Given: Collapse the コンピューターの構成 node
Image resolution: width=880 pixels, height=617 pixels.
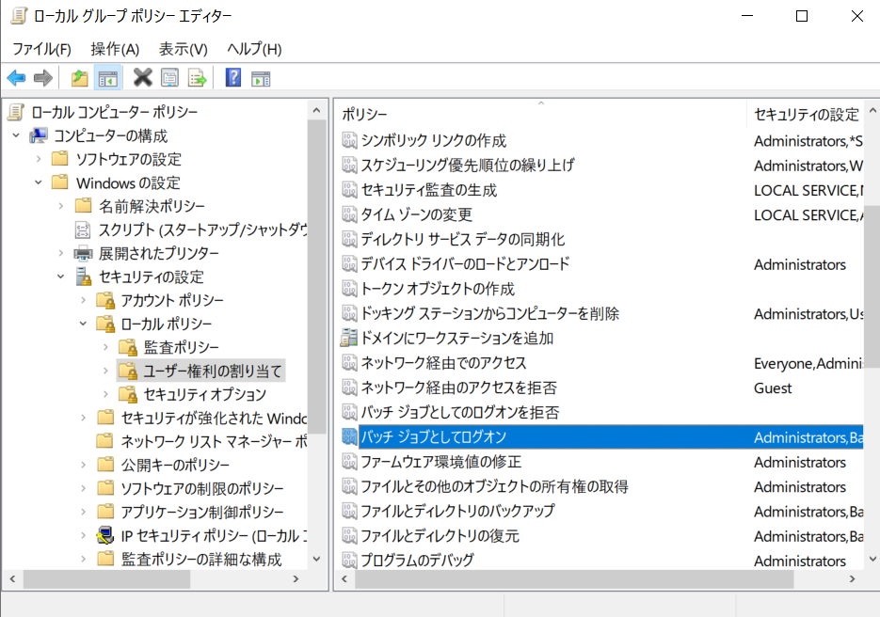Looking at the screenshot, I should point(16,135).
